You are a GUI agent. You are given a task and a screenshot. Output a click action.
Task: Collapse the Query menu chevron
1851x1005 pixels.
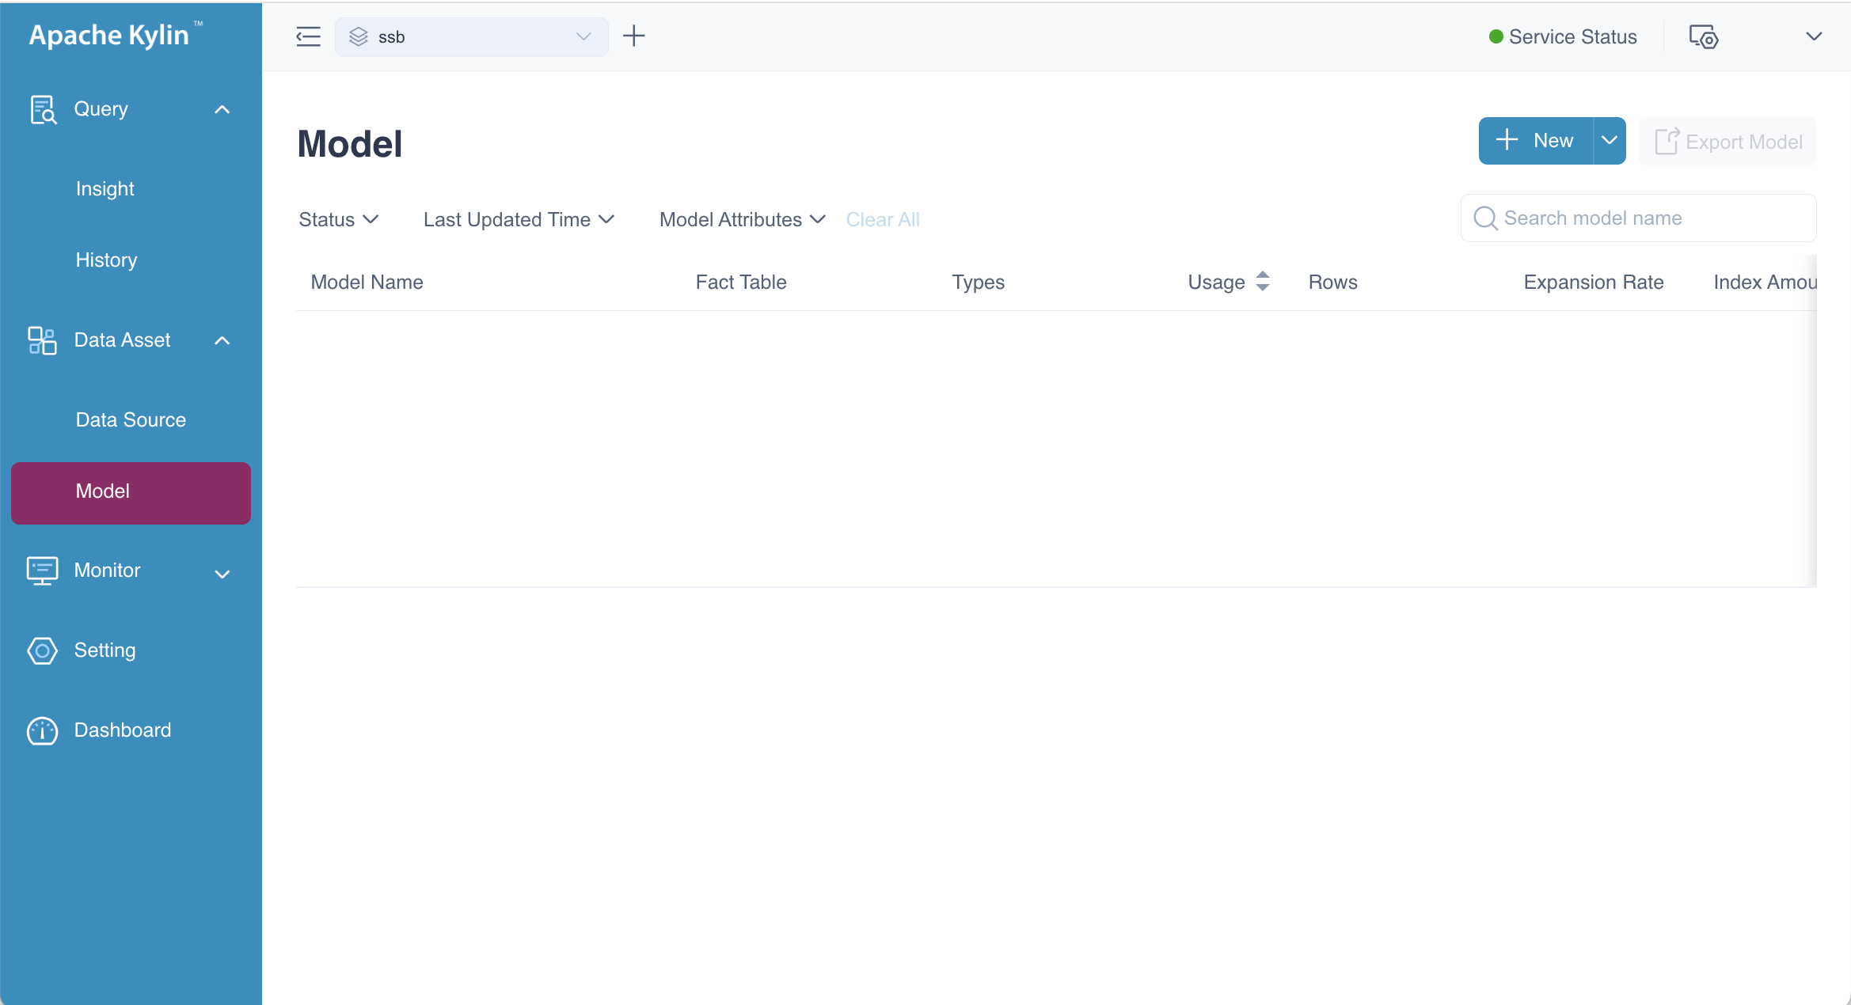[x=222, y=109]
